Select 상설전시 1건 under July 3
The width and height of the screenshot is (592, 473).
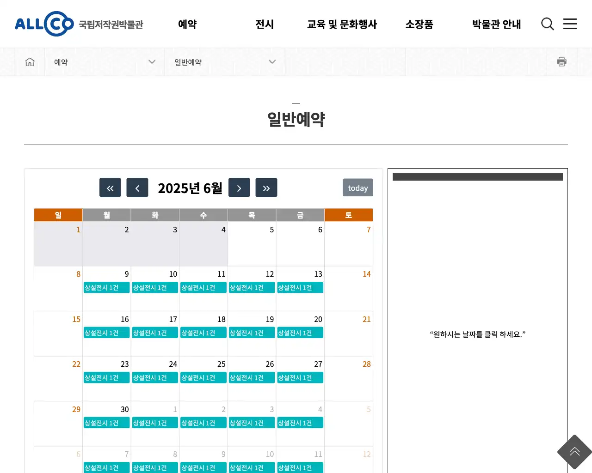click(252, 423)
